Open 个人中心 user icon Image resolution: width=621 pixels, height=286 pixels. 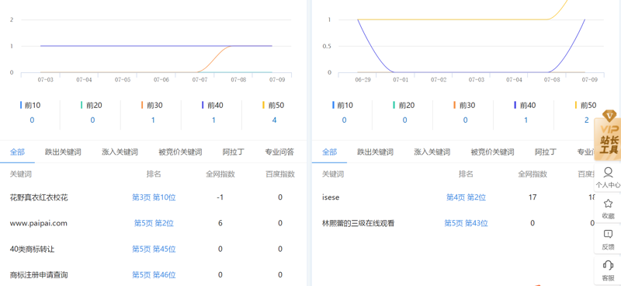(608, 177)
